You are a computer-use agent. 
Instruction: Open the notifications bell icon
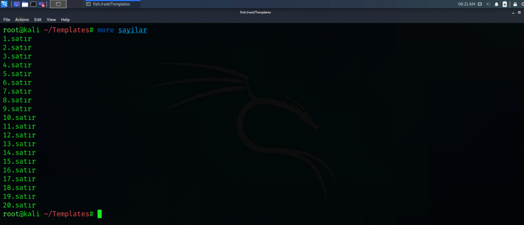pos(496,4)
